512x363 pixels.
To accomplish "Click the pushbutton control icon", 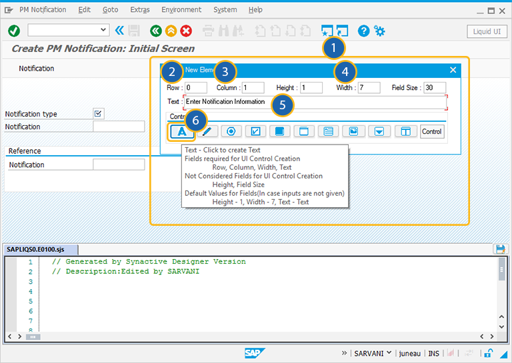I will coord(279,131).
